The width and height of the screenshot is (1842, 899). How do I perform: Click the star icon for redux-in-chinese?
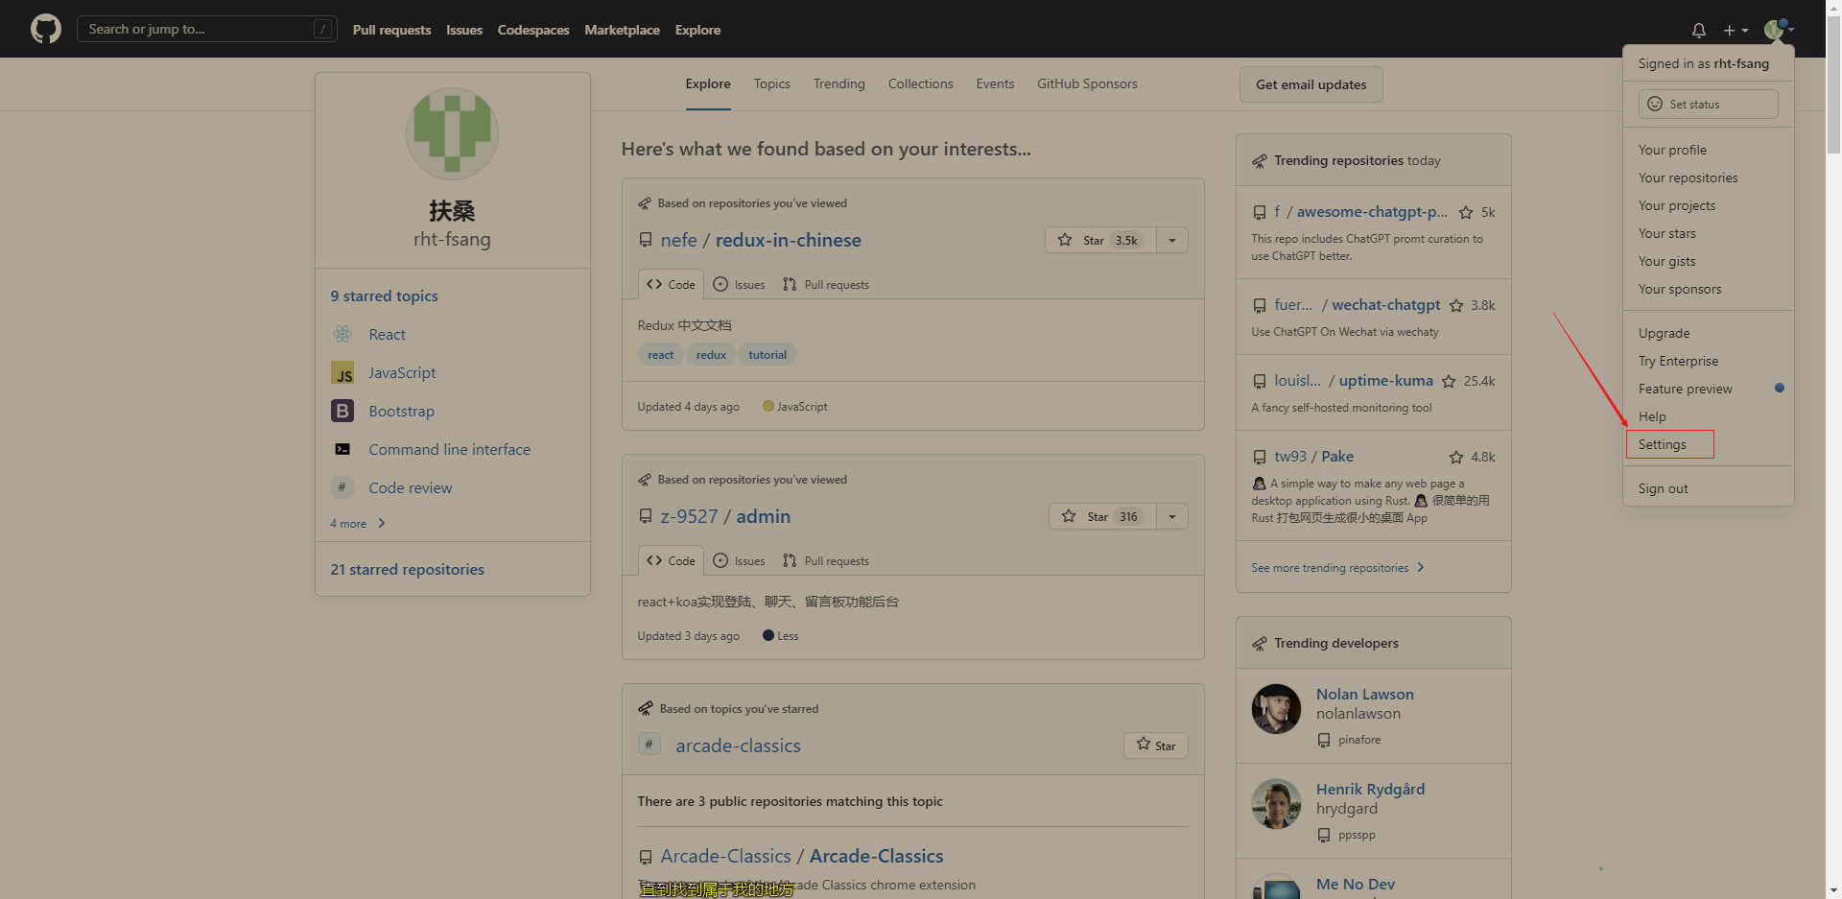[1065, 240]
